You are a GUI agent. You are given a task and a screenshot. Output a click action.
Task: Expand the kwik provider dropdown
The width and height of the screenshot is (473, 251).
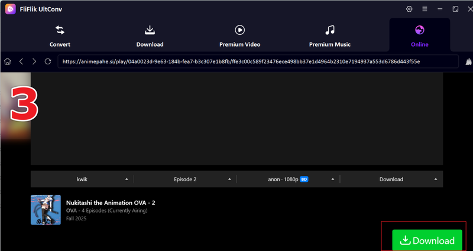[82, 180]
